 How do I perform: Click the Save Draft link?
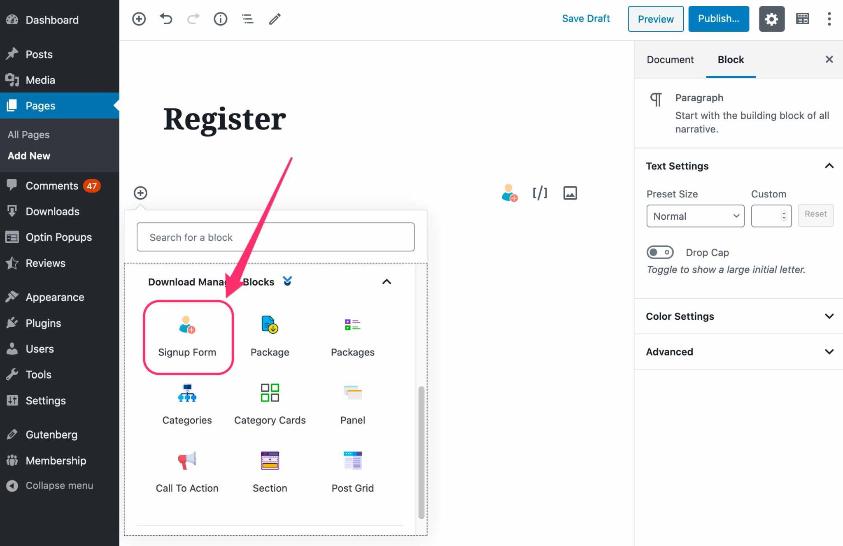pos(586,19)
